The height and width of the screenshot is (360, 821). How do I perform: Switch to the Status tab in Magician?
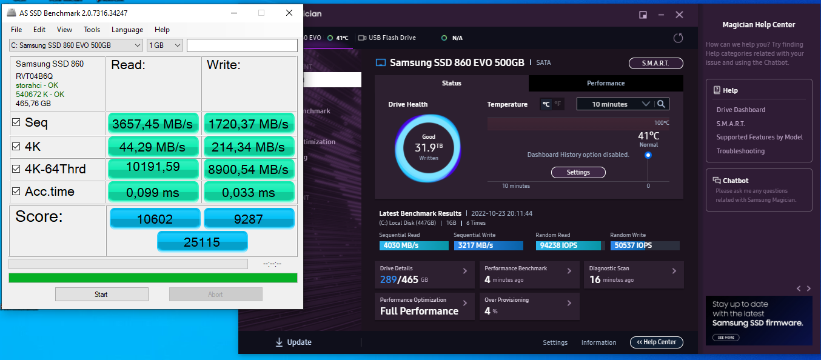tap(451, 83)
